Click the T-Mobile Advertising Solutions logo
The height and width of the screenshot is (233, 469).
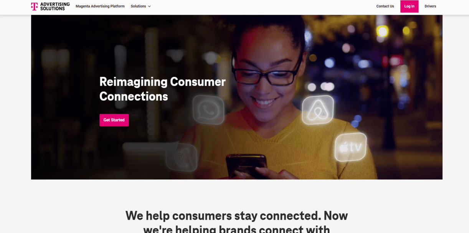pyautogui.click(x=50, y=6)
